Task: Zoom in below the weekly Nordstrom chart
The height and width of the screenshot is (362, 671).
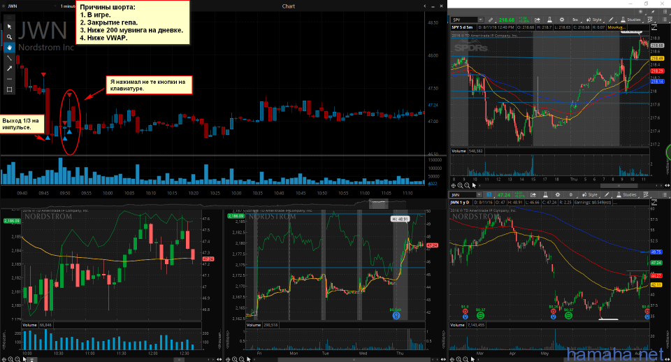Action: (x=235, y=359)
